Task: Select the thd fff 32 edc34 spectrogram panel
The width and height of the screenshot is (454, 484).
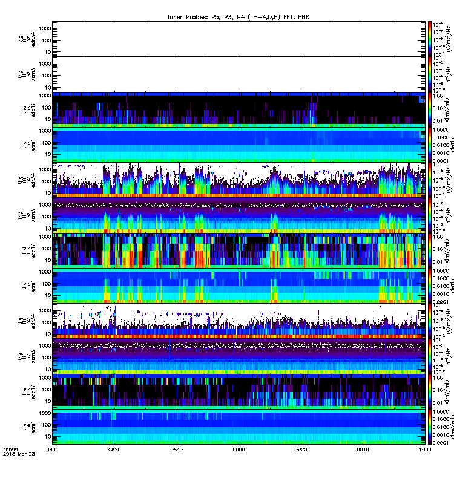Action: pos(239,180)
